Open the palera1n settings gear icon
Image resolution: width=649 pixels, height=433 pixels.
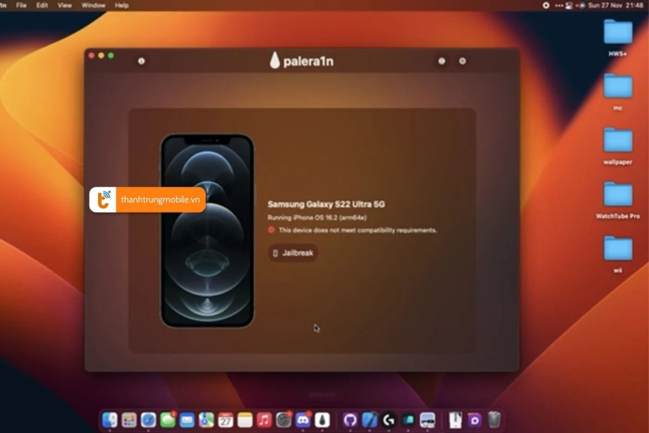[462, 61]
